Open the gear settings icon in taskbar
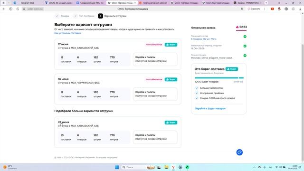Viewport: 304px width, 171px height. point(180,167)
